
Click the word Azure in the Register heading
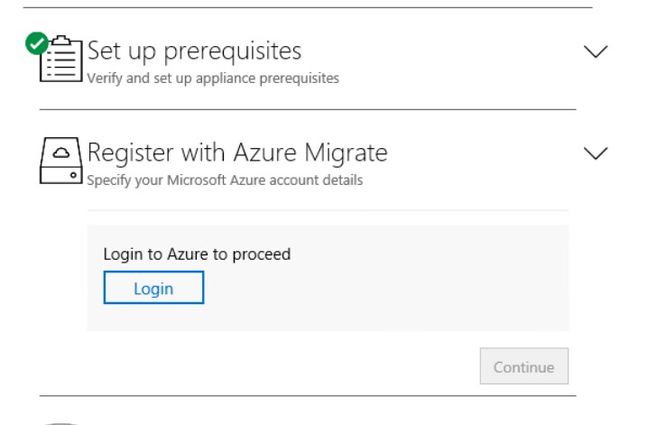pyautogui.click(x=265, y=152)
